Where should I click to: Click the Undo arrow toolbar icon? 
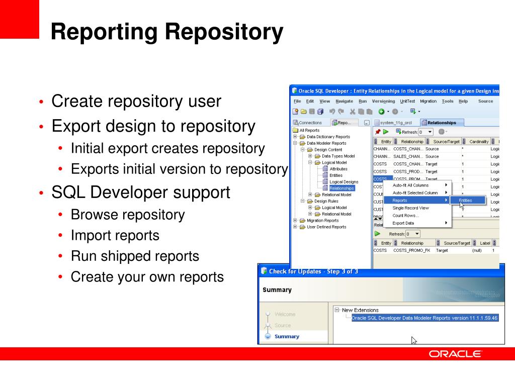[x=332, y=112]
